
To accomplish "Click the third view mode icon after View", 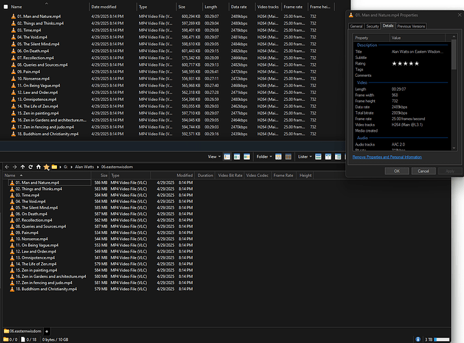I will point(247,156).
